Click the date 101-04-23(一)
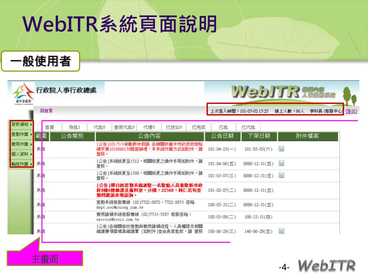This screenshot has height=276, width=368. point(222,149)
